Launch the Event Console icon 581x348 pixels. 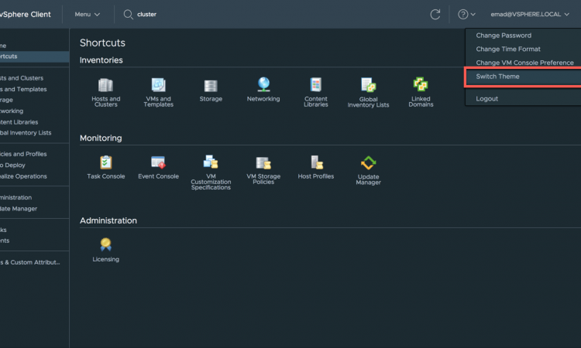tap(158, 162)
